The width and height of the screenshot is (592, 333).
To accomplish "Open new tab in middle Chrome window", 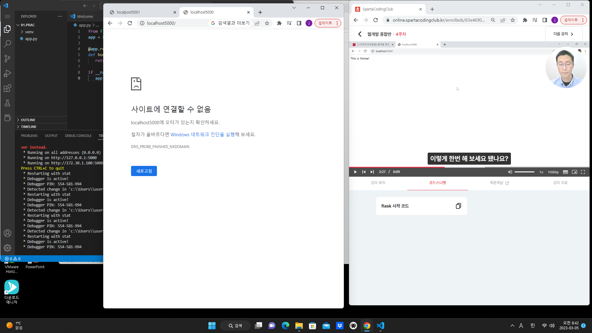I will [260, 12].
